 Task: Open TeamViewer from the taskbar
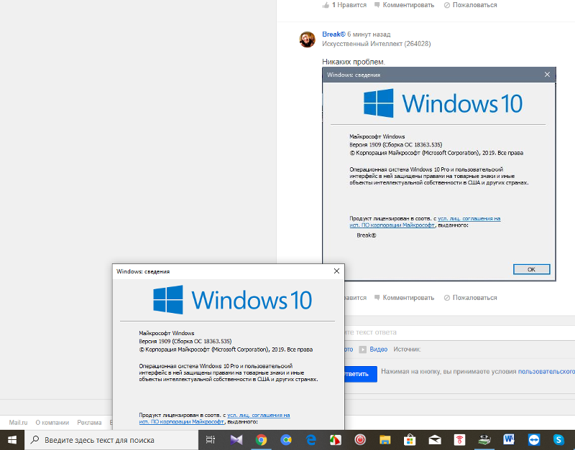tap(534, 440)
